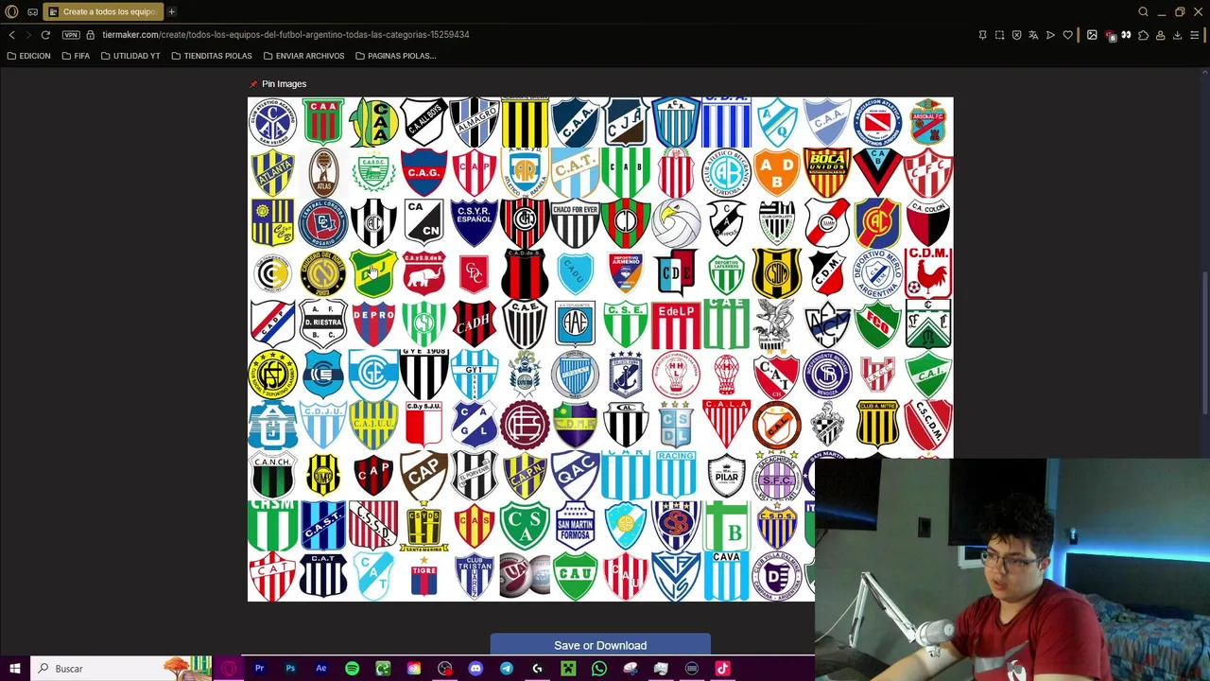Take a snapshot with the capture icon

pos(999,35)
